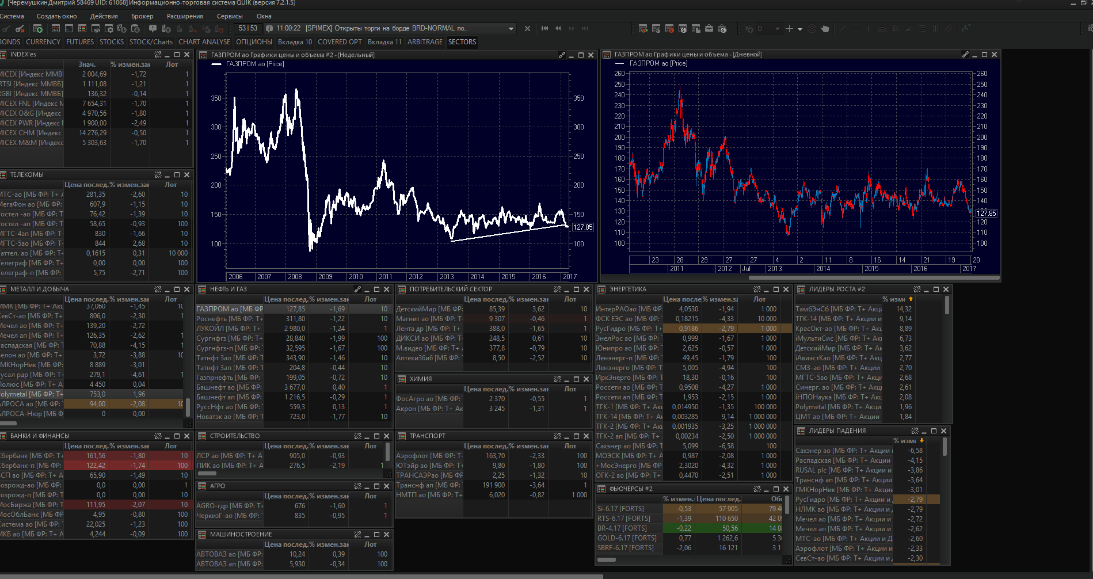Image resolution: width=1093 pixels, height=579 pixels.
Task: Select the ГАЗПРОМ ао row in НЕФТЬ И ГАЗ
Action: [294, 309]
